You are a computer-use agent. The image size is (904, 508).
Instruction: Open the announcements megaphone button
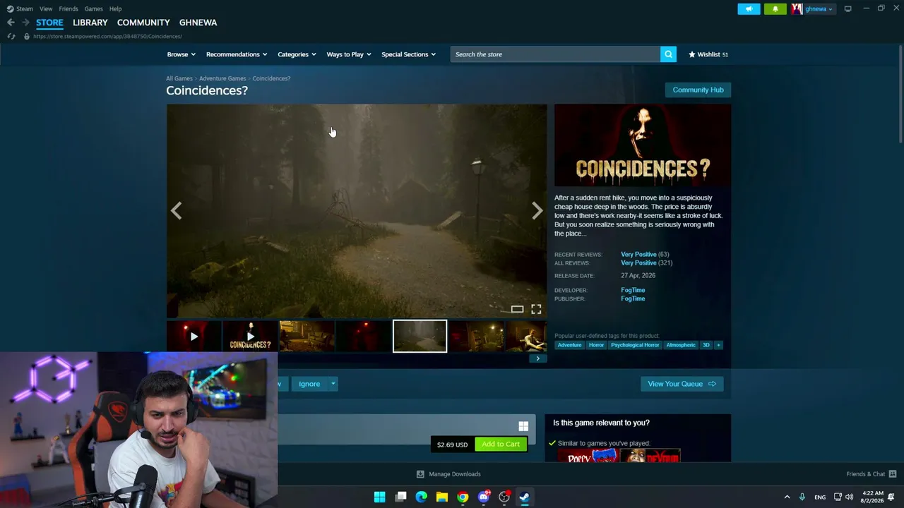pos(749,8)
